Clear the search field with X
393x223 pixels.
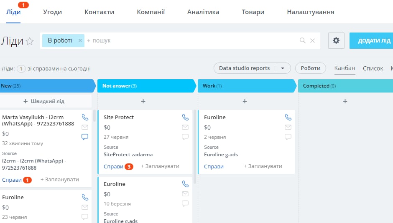(x=312, y=40)
